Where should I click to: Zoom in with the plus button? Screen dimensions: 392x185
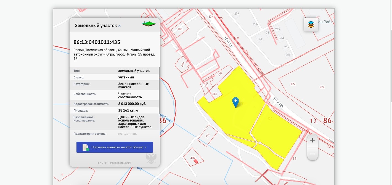312,140
